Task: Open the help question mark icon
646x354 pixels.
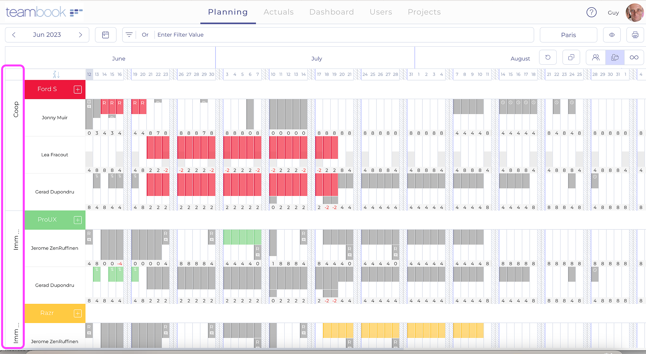Action: point(591,12)
